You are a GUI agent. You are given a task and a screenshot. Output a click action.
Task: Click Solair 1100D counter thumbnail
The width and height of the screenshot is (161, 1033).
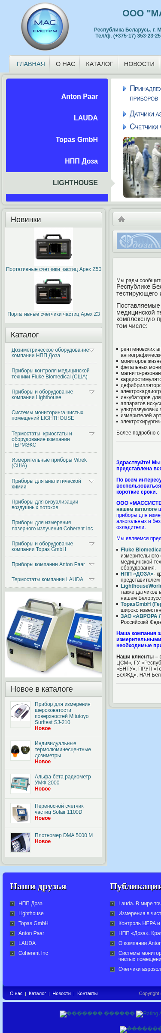point(21,813)
